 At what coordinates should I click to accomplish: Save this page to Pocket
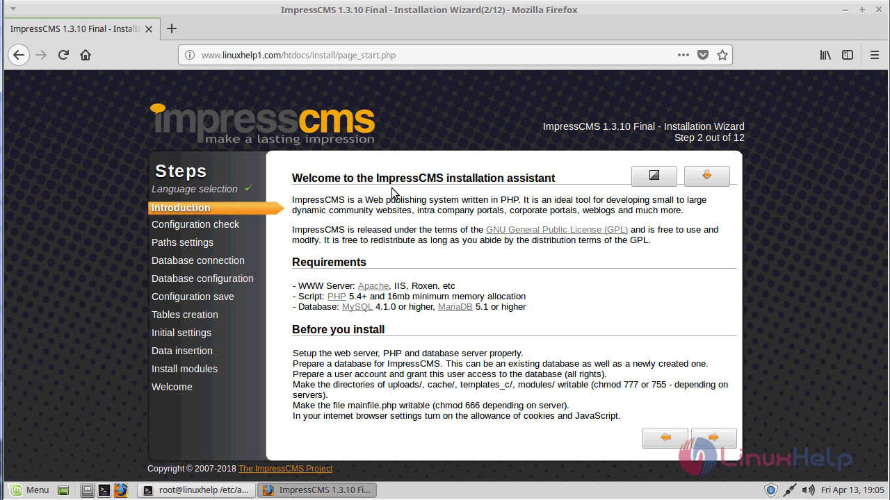coord(703,55)
